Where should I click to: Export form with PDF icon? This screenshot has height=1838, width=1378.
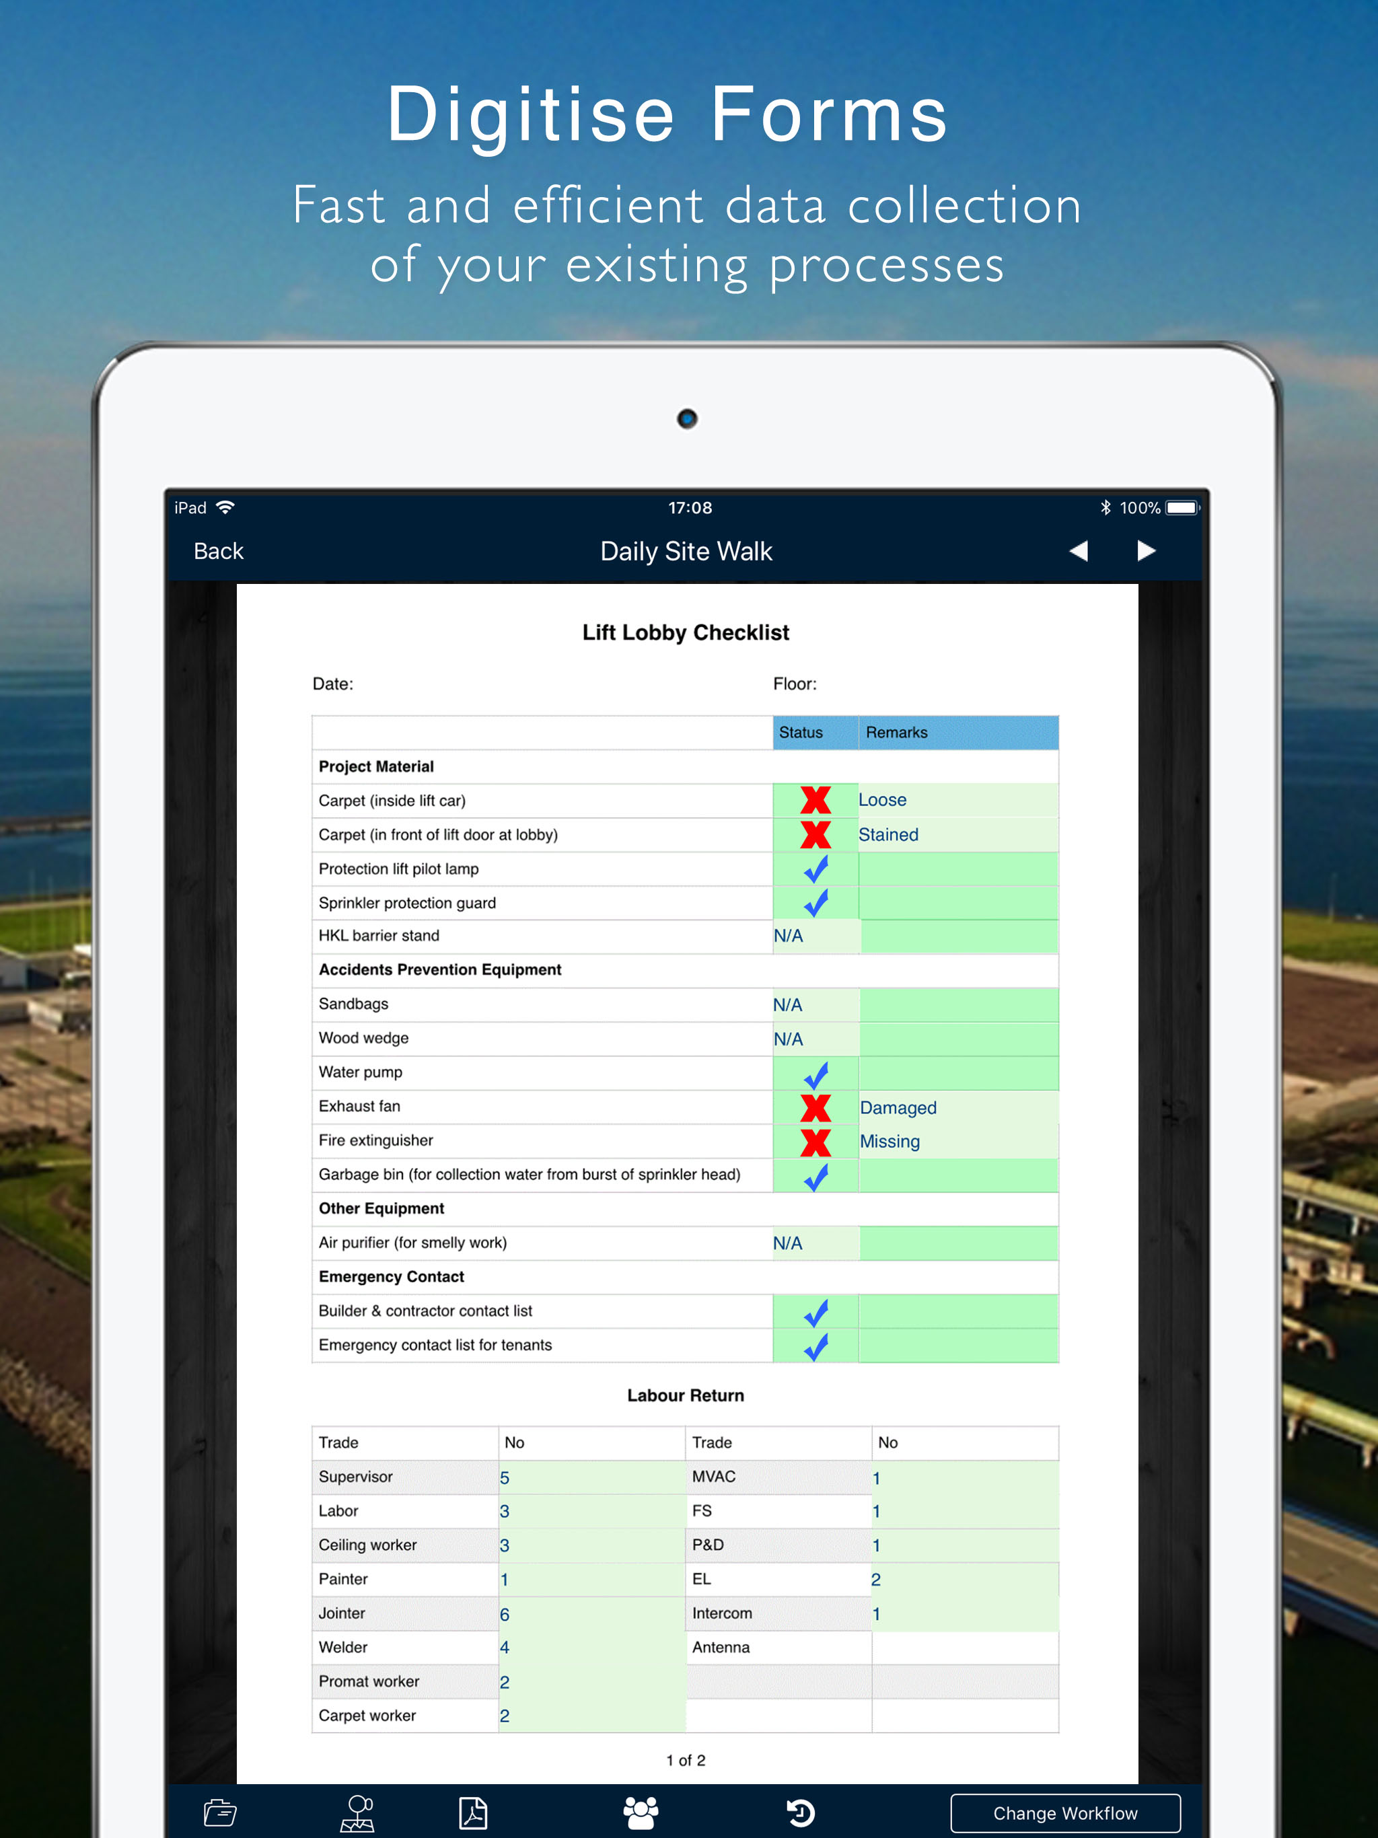tap(473, 1812)
